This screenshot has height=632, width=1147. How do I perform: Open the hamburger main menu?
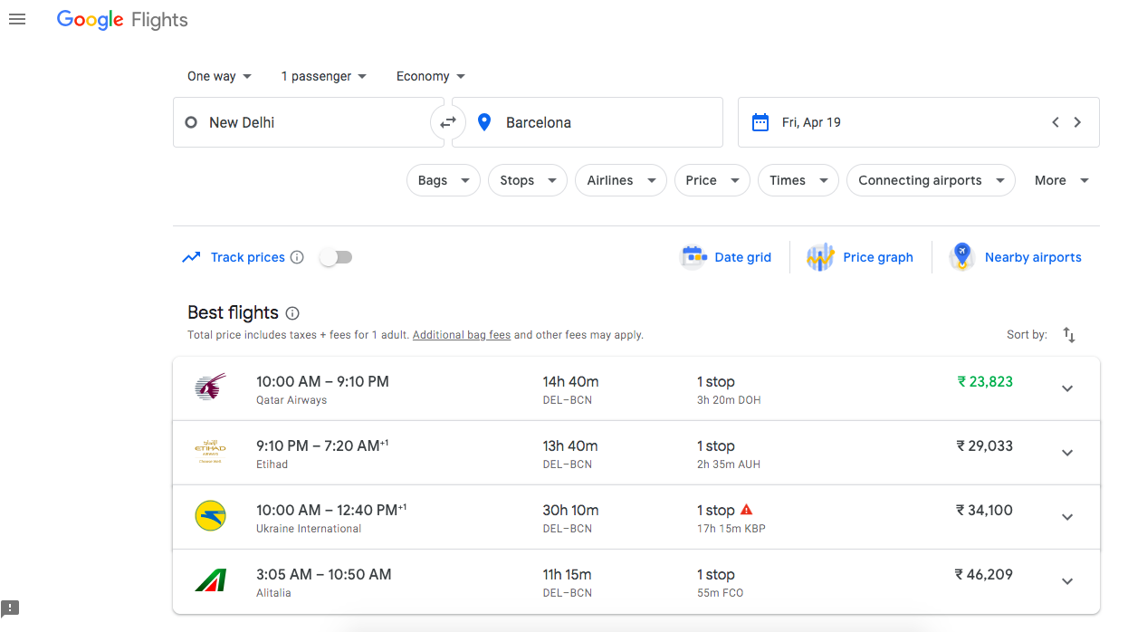pos(17,19)
